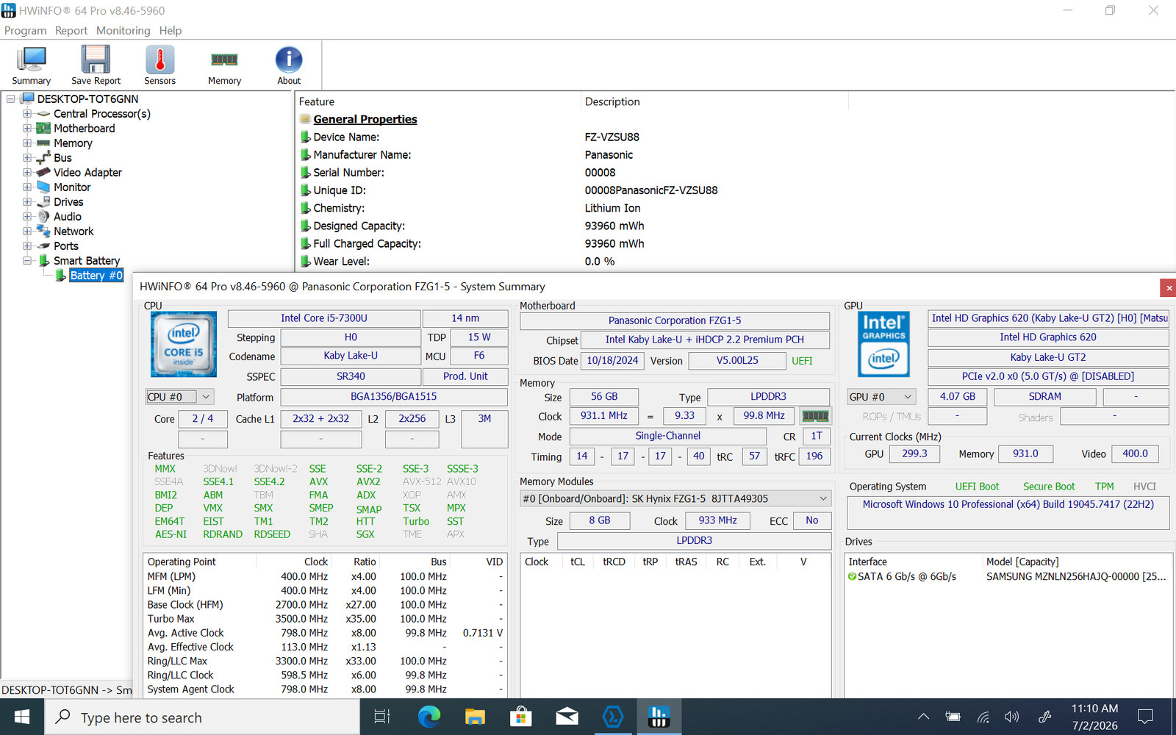
Task: Click the green SATA drive status icon
Action: point(853,577)
